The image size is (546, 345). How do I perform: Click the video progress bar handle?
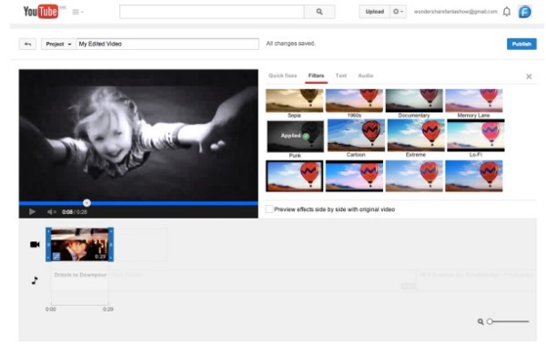click(86, 203)
